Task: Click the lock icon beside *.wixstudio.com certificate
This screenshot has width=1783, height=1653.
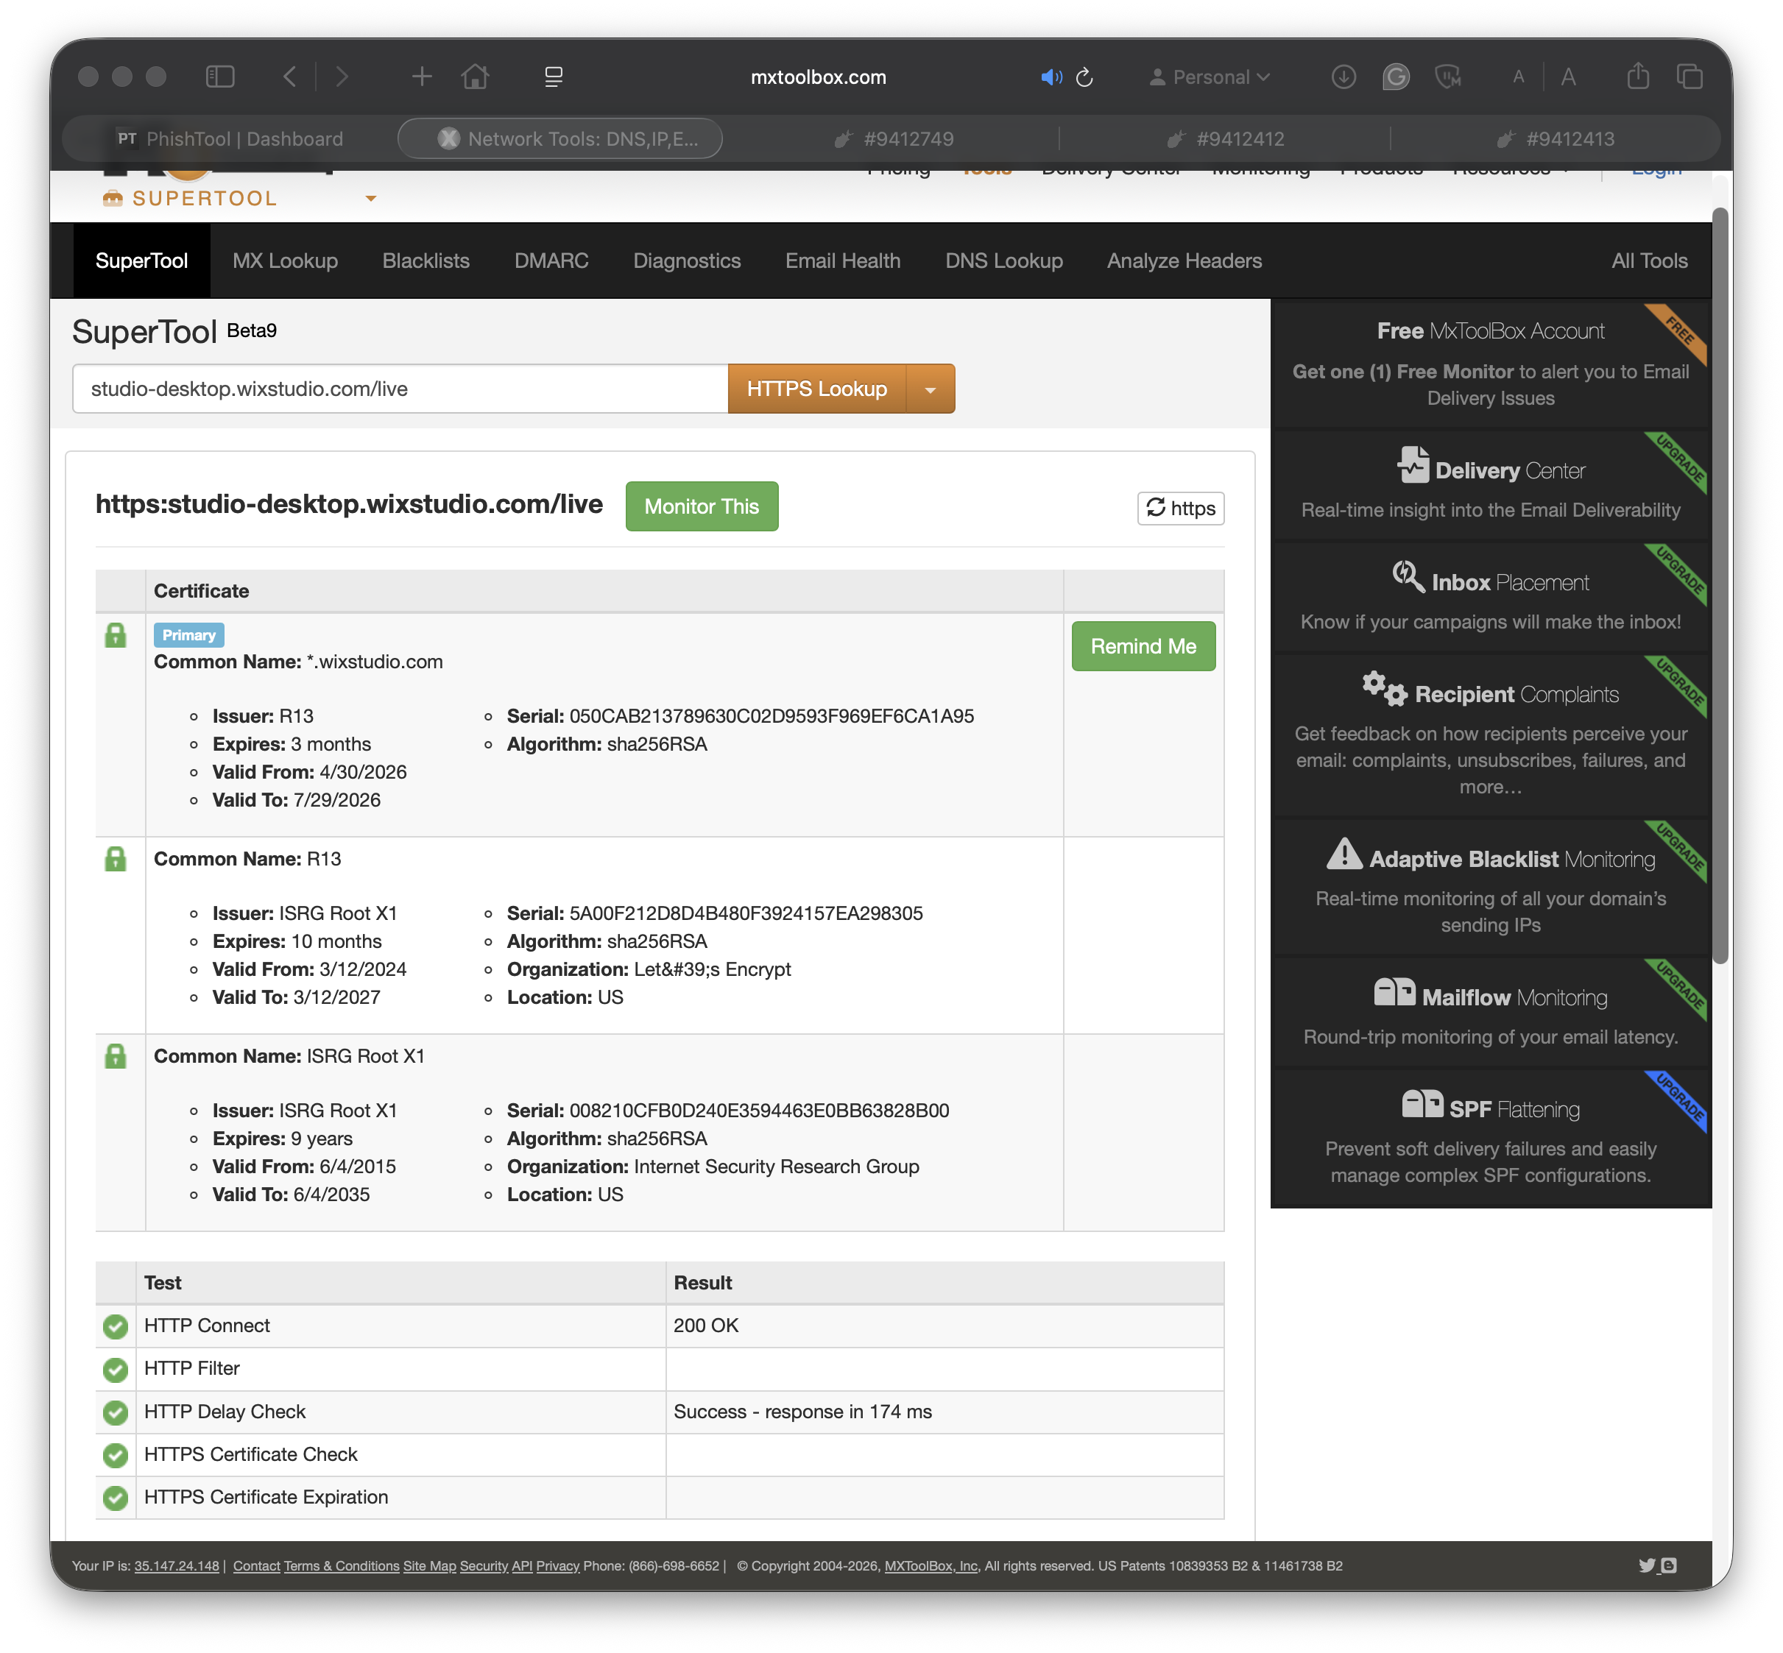Action: pyautogui.click(x=116, y=635)
